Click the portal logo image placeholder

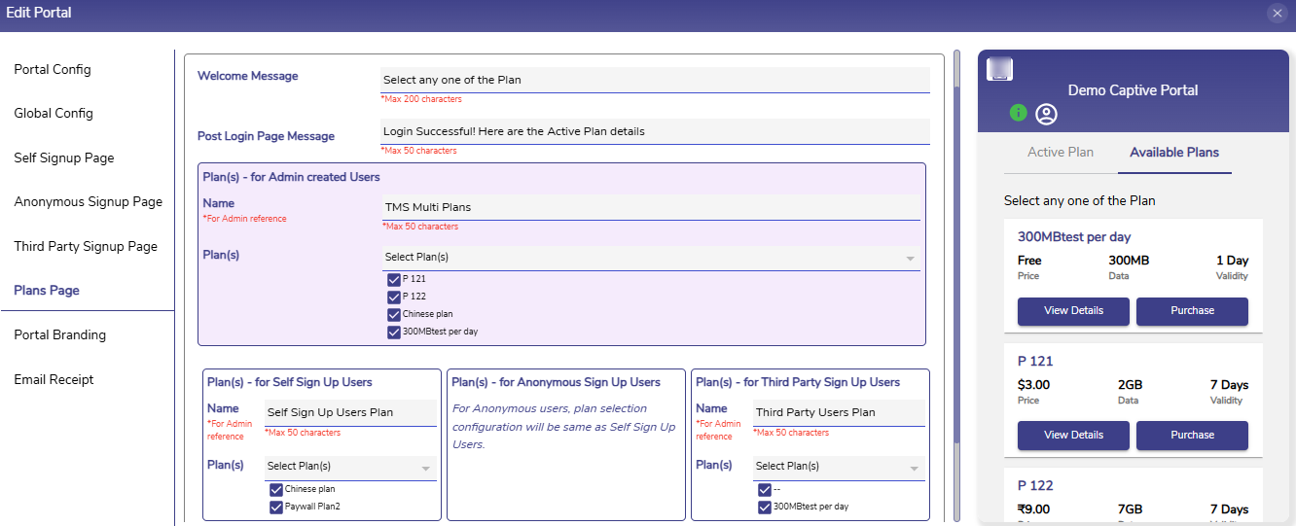click(x=1000, y=69)
